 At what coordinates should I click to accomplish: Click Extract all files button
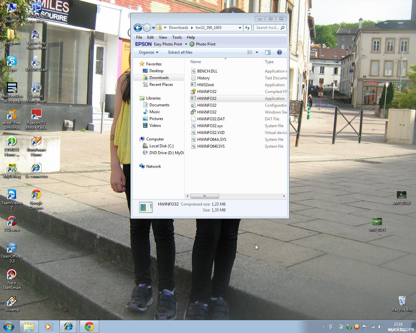coord(180,52)
